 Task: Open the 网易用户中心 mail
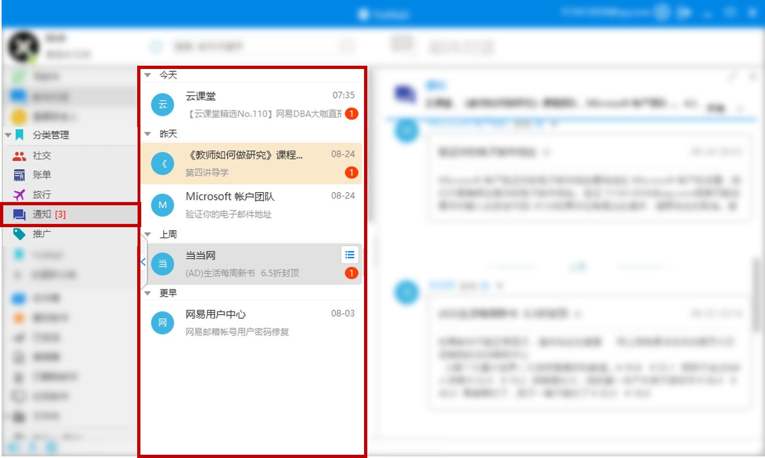(251, 323)
